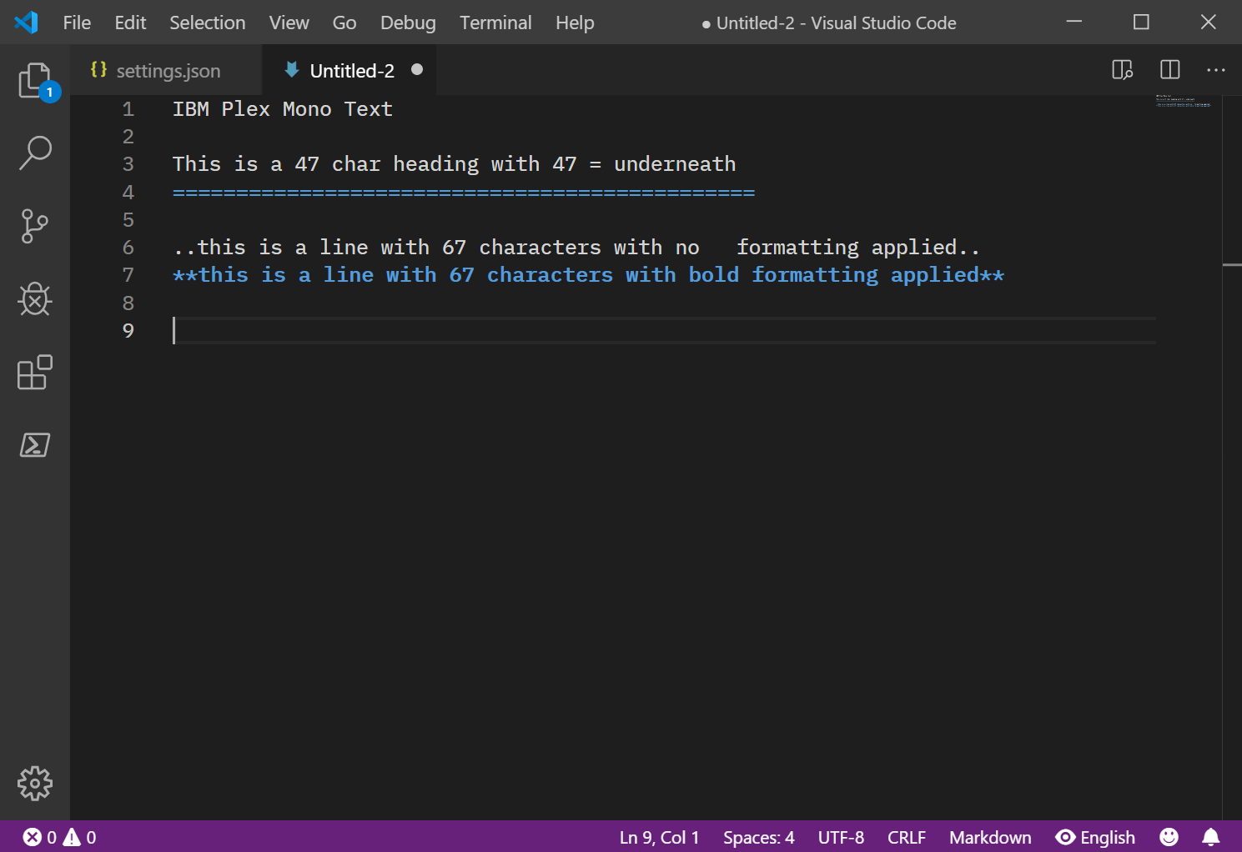Open the Explorer view in the activity bar
This screenshot has width=1242, height=852.
point(34,80)
